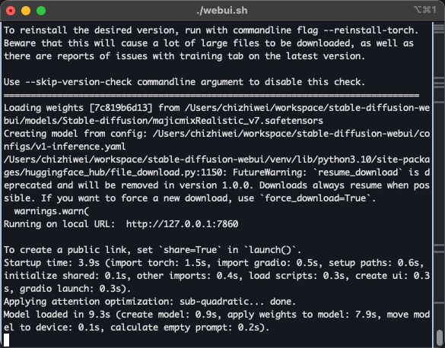Viewport: 445px width, 348px height.
Task: Click the `force_download=True` text
Action: click(x=316, y=198)
